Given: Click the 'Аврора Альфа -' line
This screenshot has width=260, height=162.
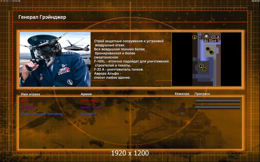Looking at the screenshot, I should point(108,73).
